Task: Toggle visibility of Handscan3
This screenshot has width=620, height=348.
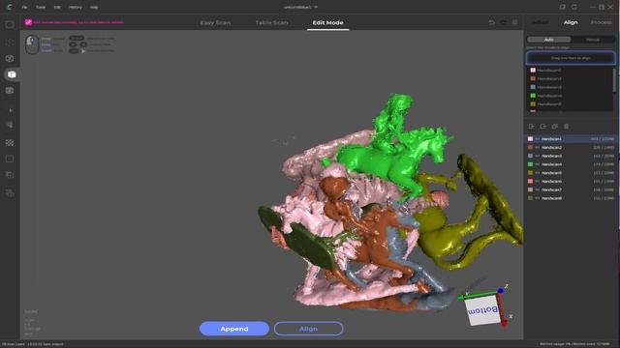Action: coord(538,156)
